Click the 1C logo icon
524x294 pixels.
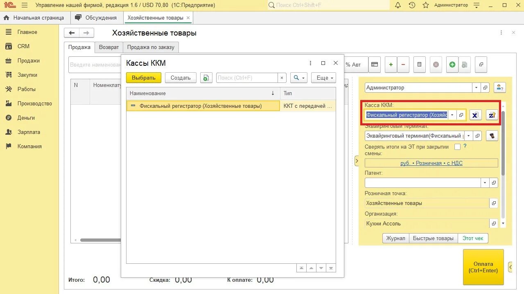[9, 5]
